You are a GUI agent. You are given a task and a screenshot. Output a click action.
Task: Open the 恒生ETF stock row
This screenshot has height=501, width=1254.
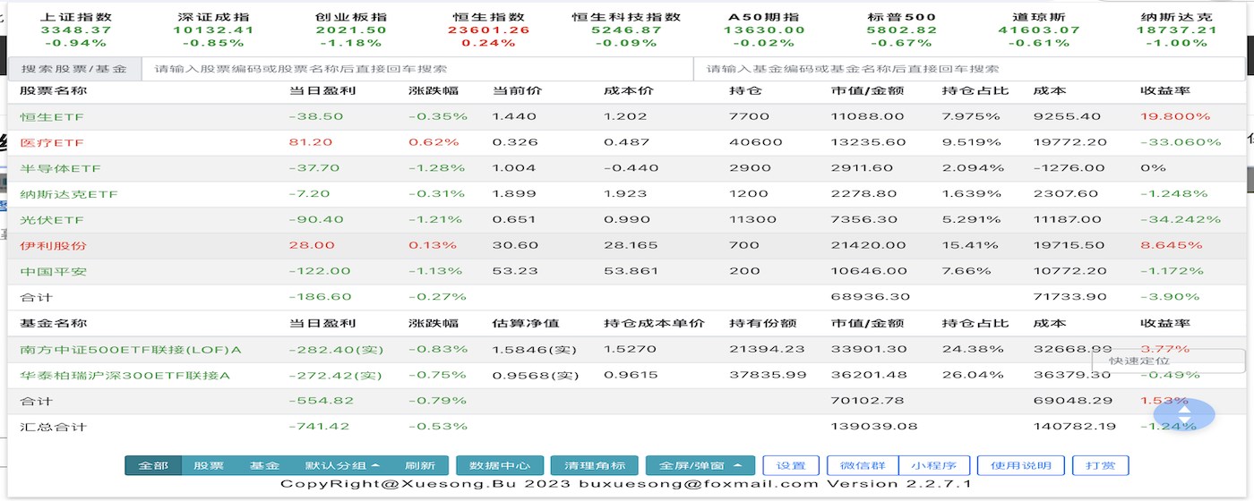point(627,116)
